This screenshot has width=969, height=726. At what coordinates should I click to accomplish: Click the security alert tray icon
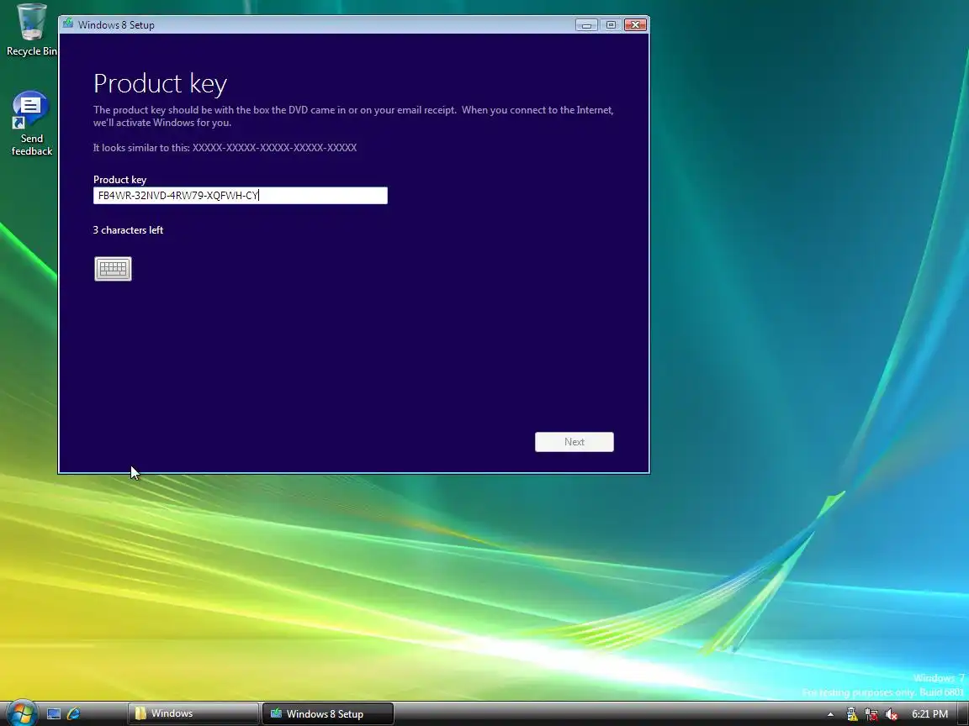pyautogui.click(x=851, y=714)
